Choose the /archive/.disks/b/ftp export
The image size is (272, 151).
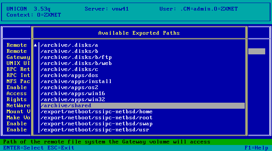coord(142,57)
